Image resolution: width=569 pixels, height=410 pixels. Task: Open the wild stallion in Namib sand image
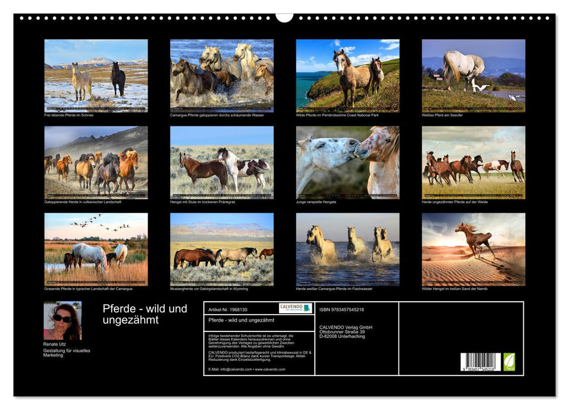(473, 249)
